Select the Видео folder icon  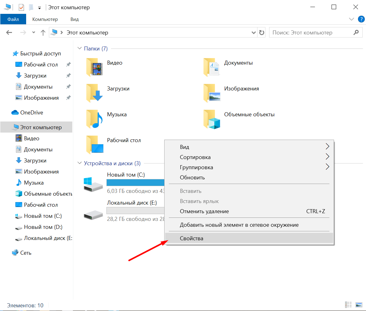click(94, 67)
